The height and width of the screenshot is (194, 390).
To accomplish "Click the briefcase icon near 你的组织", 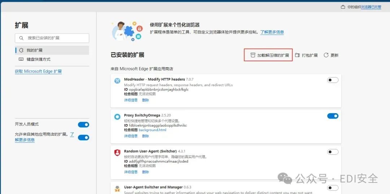I will pyautogui.click(x=343, y=7).
